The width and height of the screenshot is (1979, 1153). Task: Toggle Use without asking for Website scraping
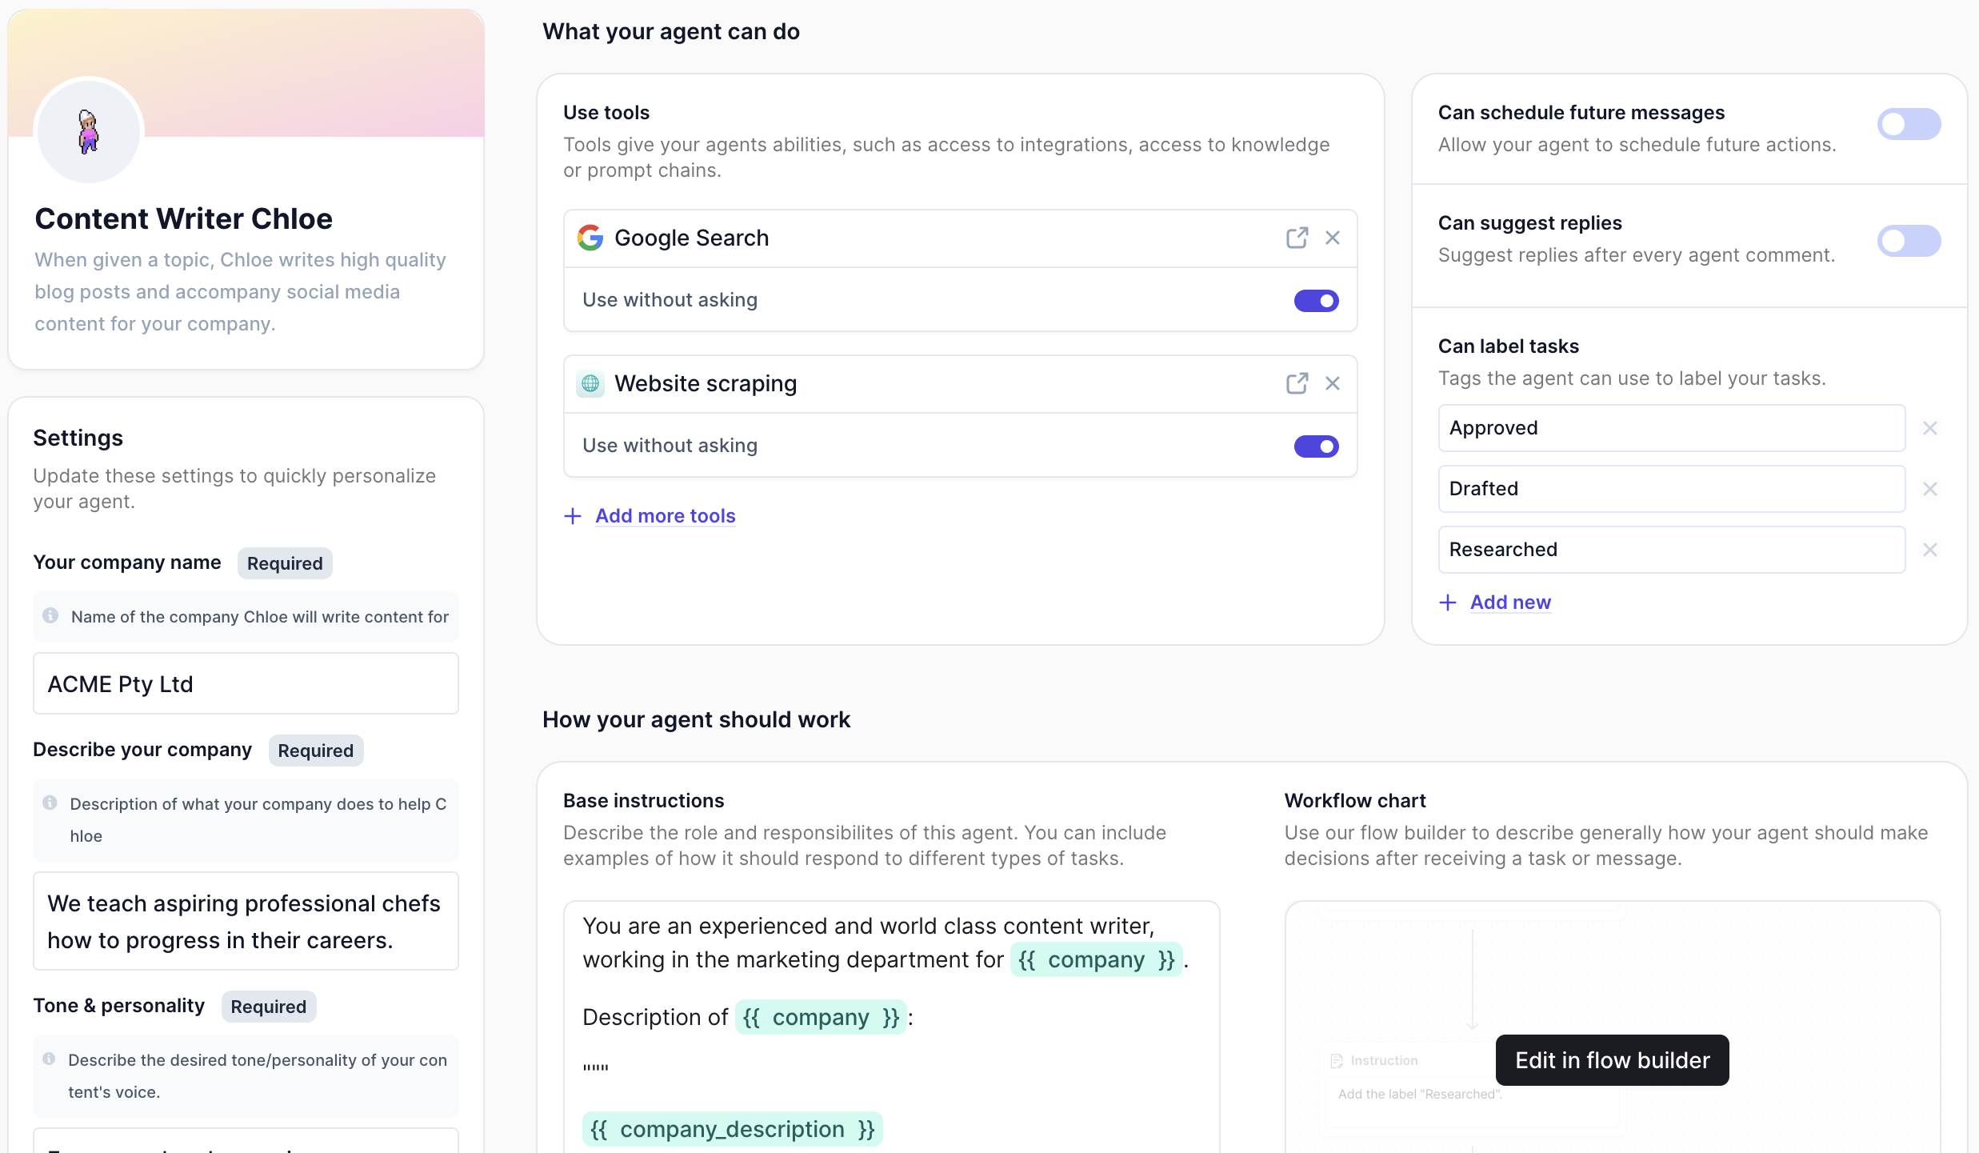(1316, 446)
